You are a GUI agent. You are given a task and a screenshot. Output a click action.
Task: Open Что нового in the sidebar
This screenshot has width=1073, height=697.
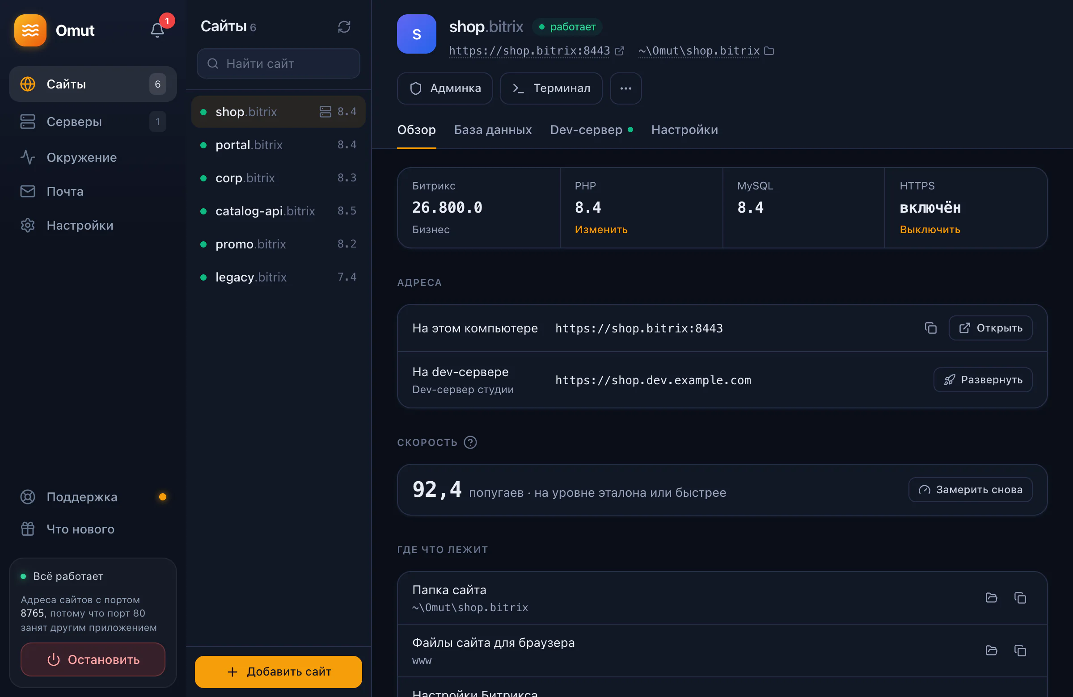(93, 529)
